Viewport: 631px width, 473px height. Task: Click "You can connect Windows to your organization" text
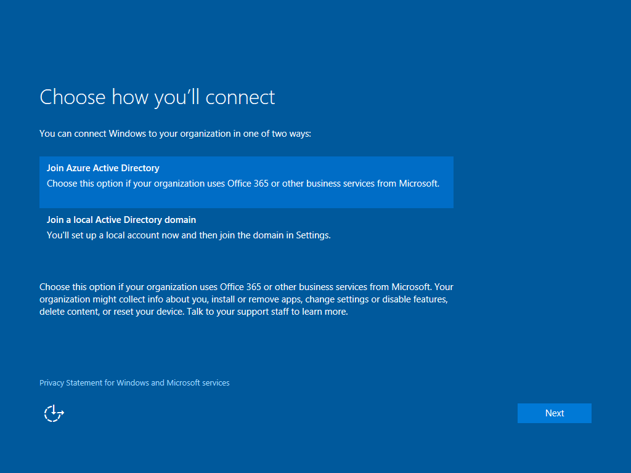[175, 134]
